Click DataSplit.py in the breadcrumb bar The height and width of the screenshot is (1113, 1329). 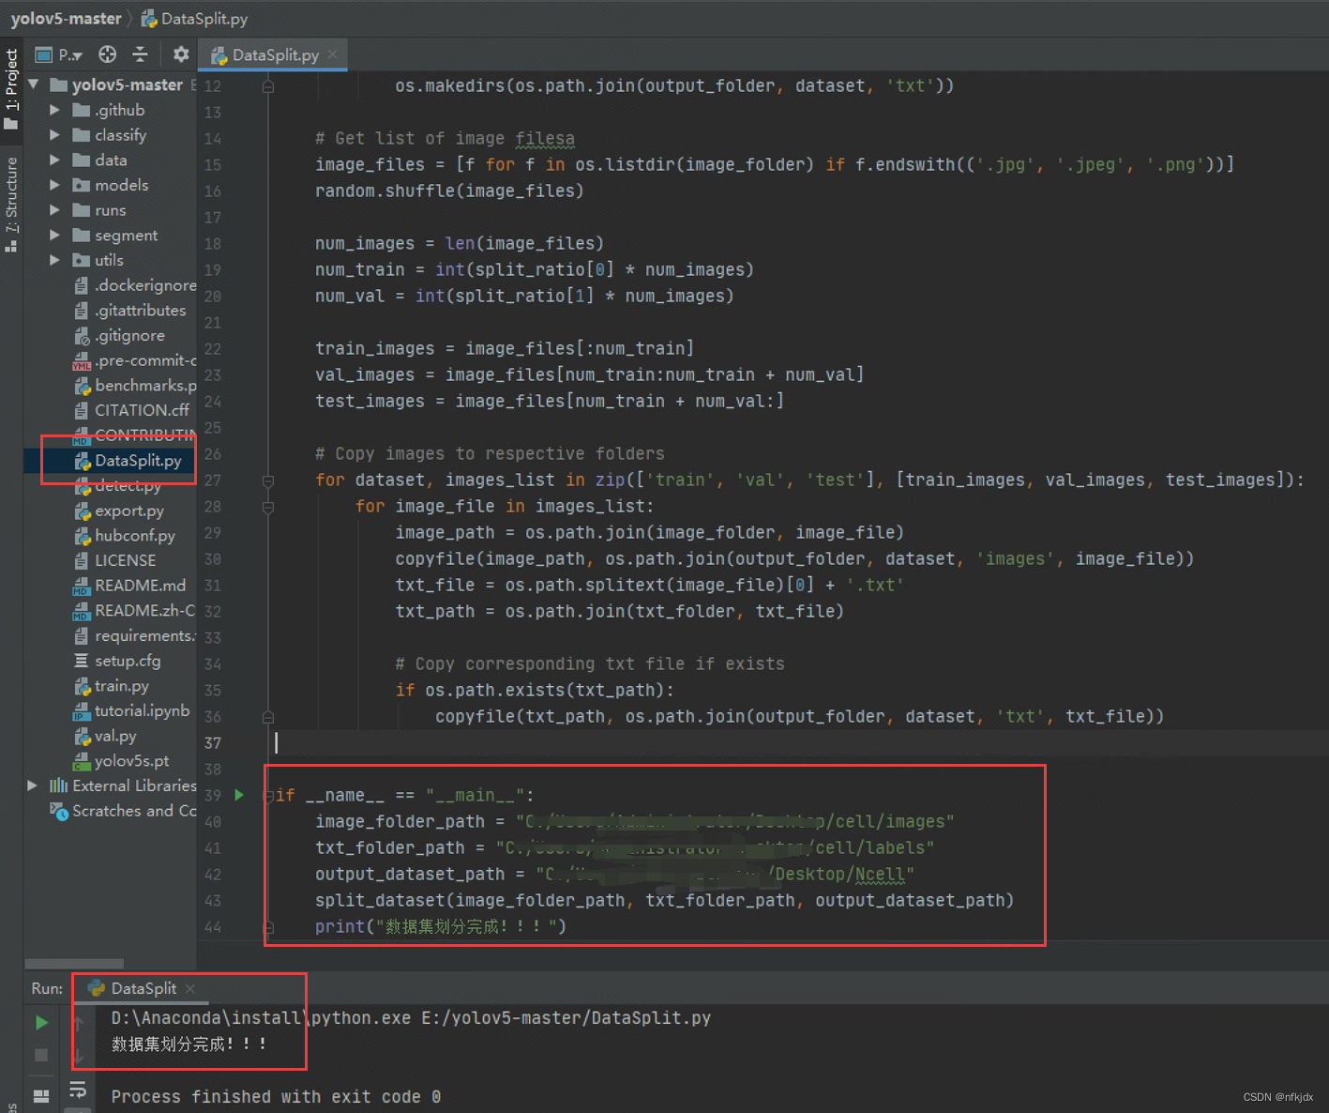195,18
